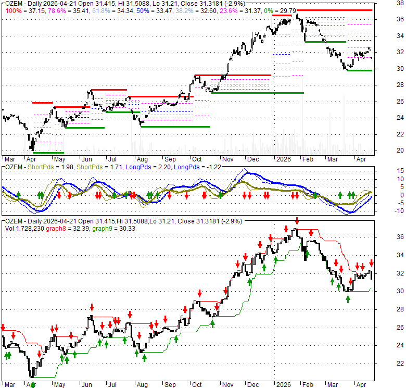Select the Jun label on top panel's time axis
This screenshot has width=406, height=388.
coord(87,159)
